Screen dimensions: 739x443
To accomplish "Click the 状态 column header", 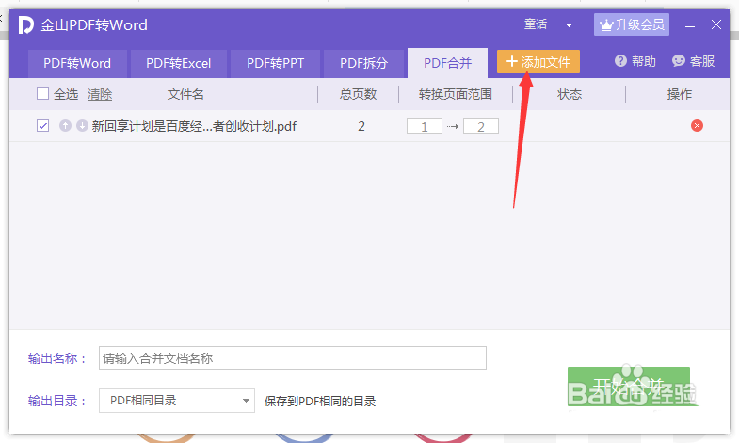I will pos(570,95).
